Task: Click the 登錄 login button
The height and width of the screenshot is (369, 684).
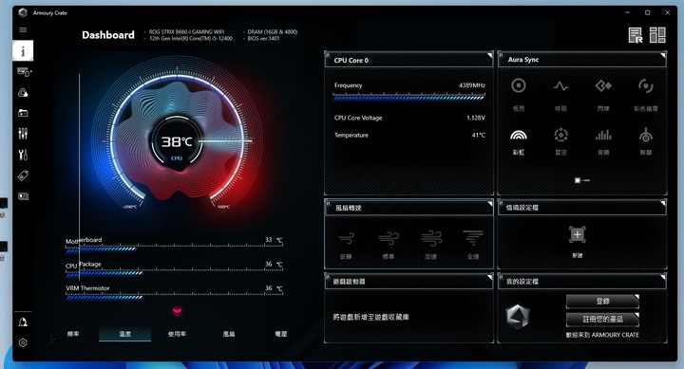Action: 602,301
